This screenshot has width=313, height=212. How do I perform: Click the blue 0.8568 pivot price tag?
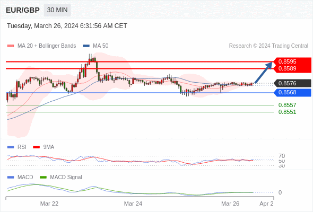tap(292, 93)
